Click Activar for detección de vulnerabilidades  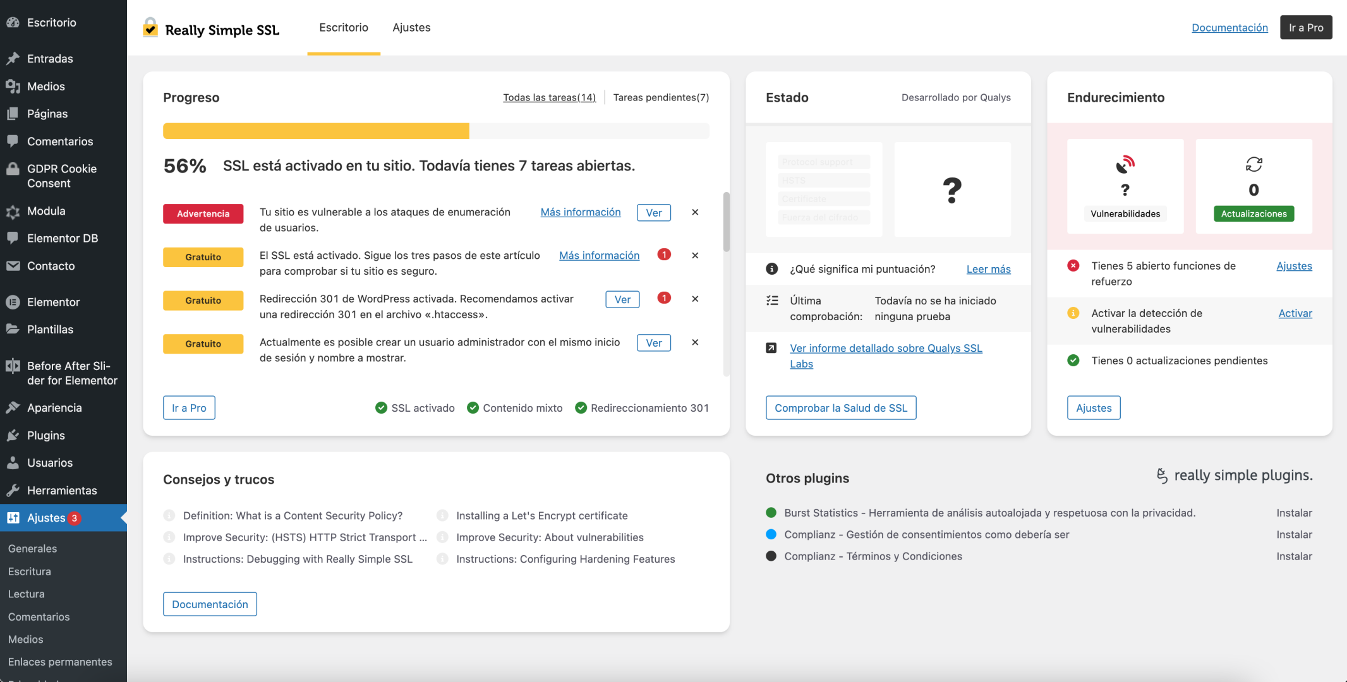[x=1295, y=313]
